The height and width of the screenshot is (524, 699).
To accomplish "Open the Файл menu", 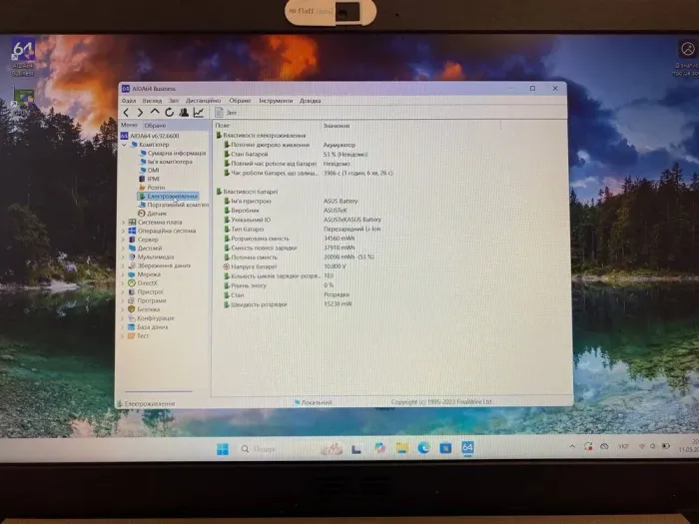I will tap(129, 101).
